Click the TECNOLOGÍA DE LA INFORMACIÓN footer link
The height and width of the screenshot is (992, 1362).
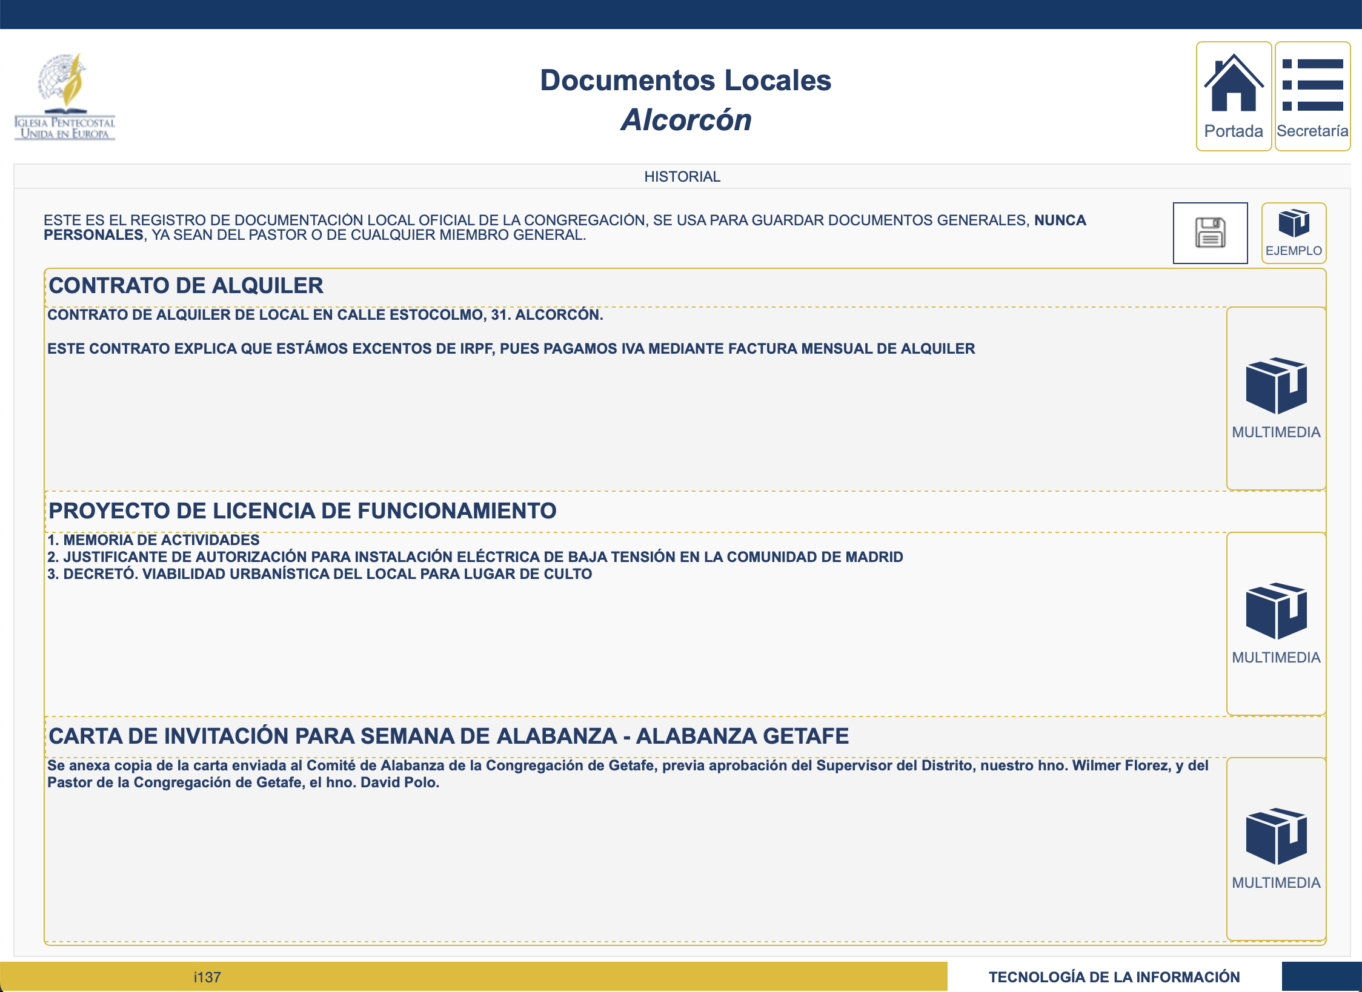coord(1114,977)
